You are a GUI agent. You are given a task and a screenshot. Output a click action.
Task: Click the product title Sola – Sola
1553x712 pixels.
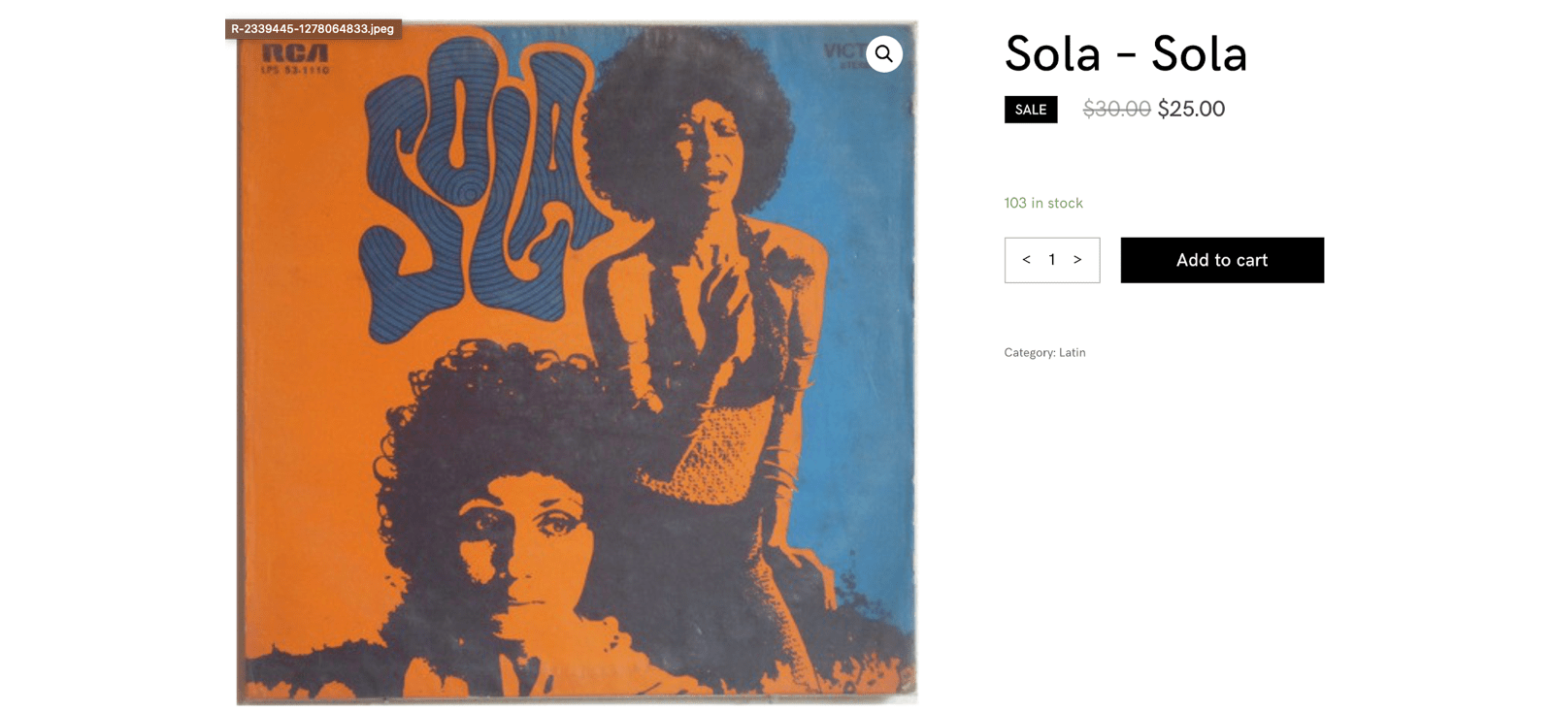coord(1125,54)
